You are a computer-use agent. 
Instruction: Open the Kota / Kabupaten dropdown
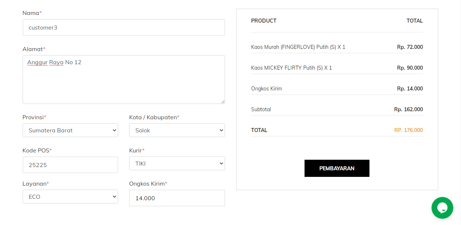click(x=177, y=130)
